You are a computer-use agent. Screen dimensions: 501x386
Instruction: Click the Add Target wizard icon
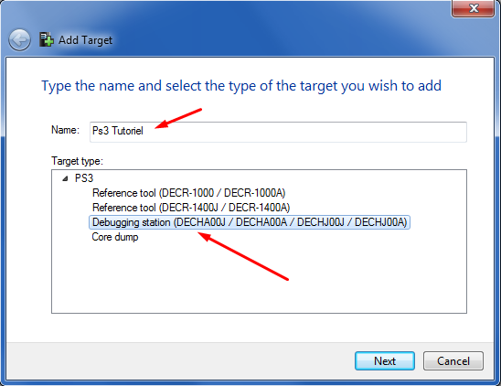[x=47, y=39]
